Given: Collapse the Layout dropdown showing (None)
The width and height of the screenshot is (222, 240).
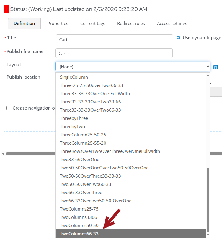Looking at the screenshot, I should coord(133,67).
